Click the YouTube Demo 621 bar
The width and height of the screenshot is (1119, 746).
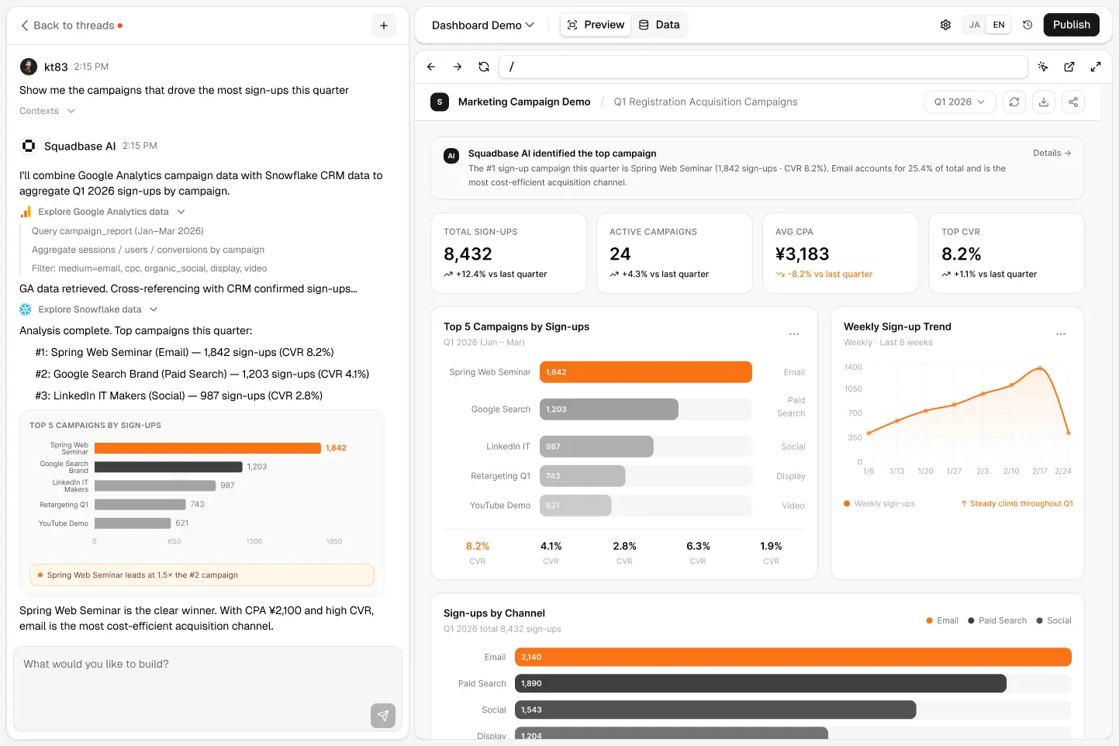click(575, 506)
